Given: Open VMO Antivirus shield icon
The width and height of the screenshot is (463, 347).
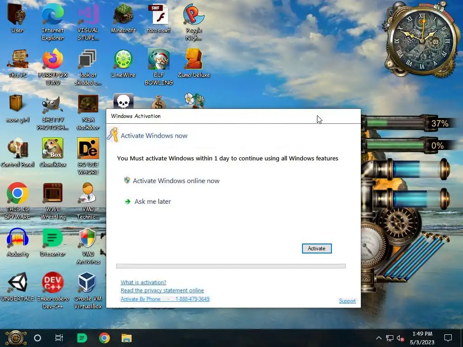Looking at the screenshot, I should 88,245.
